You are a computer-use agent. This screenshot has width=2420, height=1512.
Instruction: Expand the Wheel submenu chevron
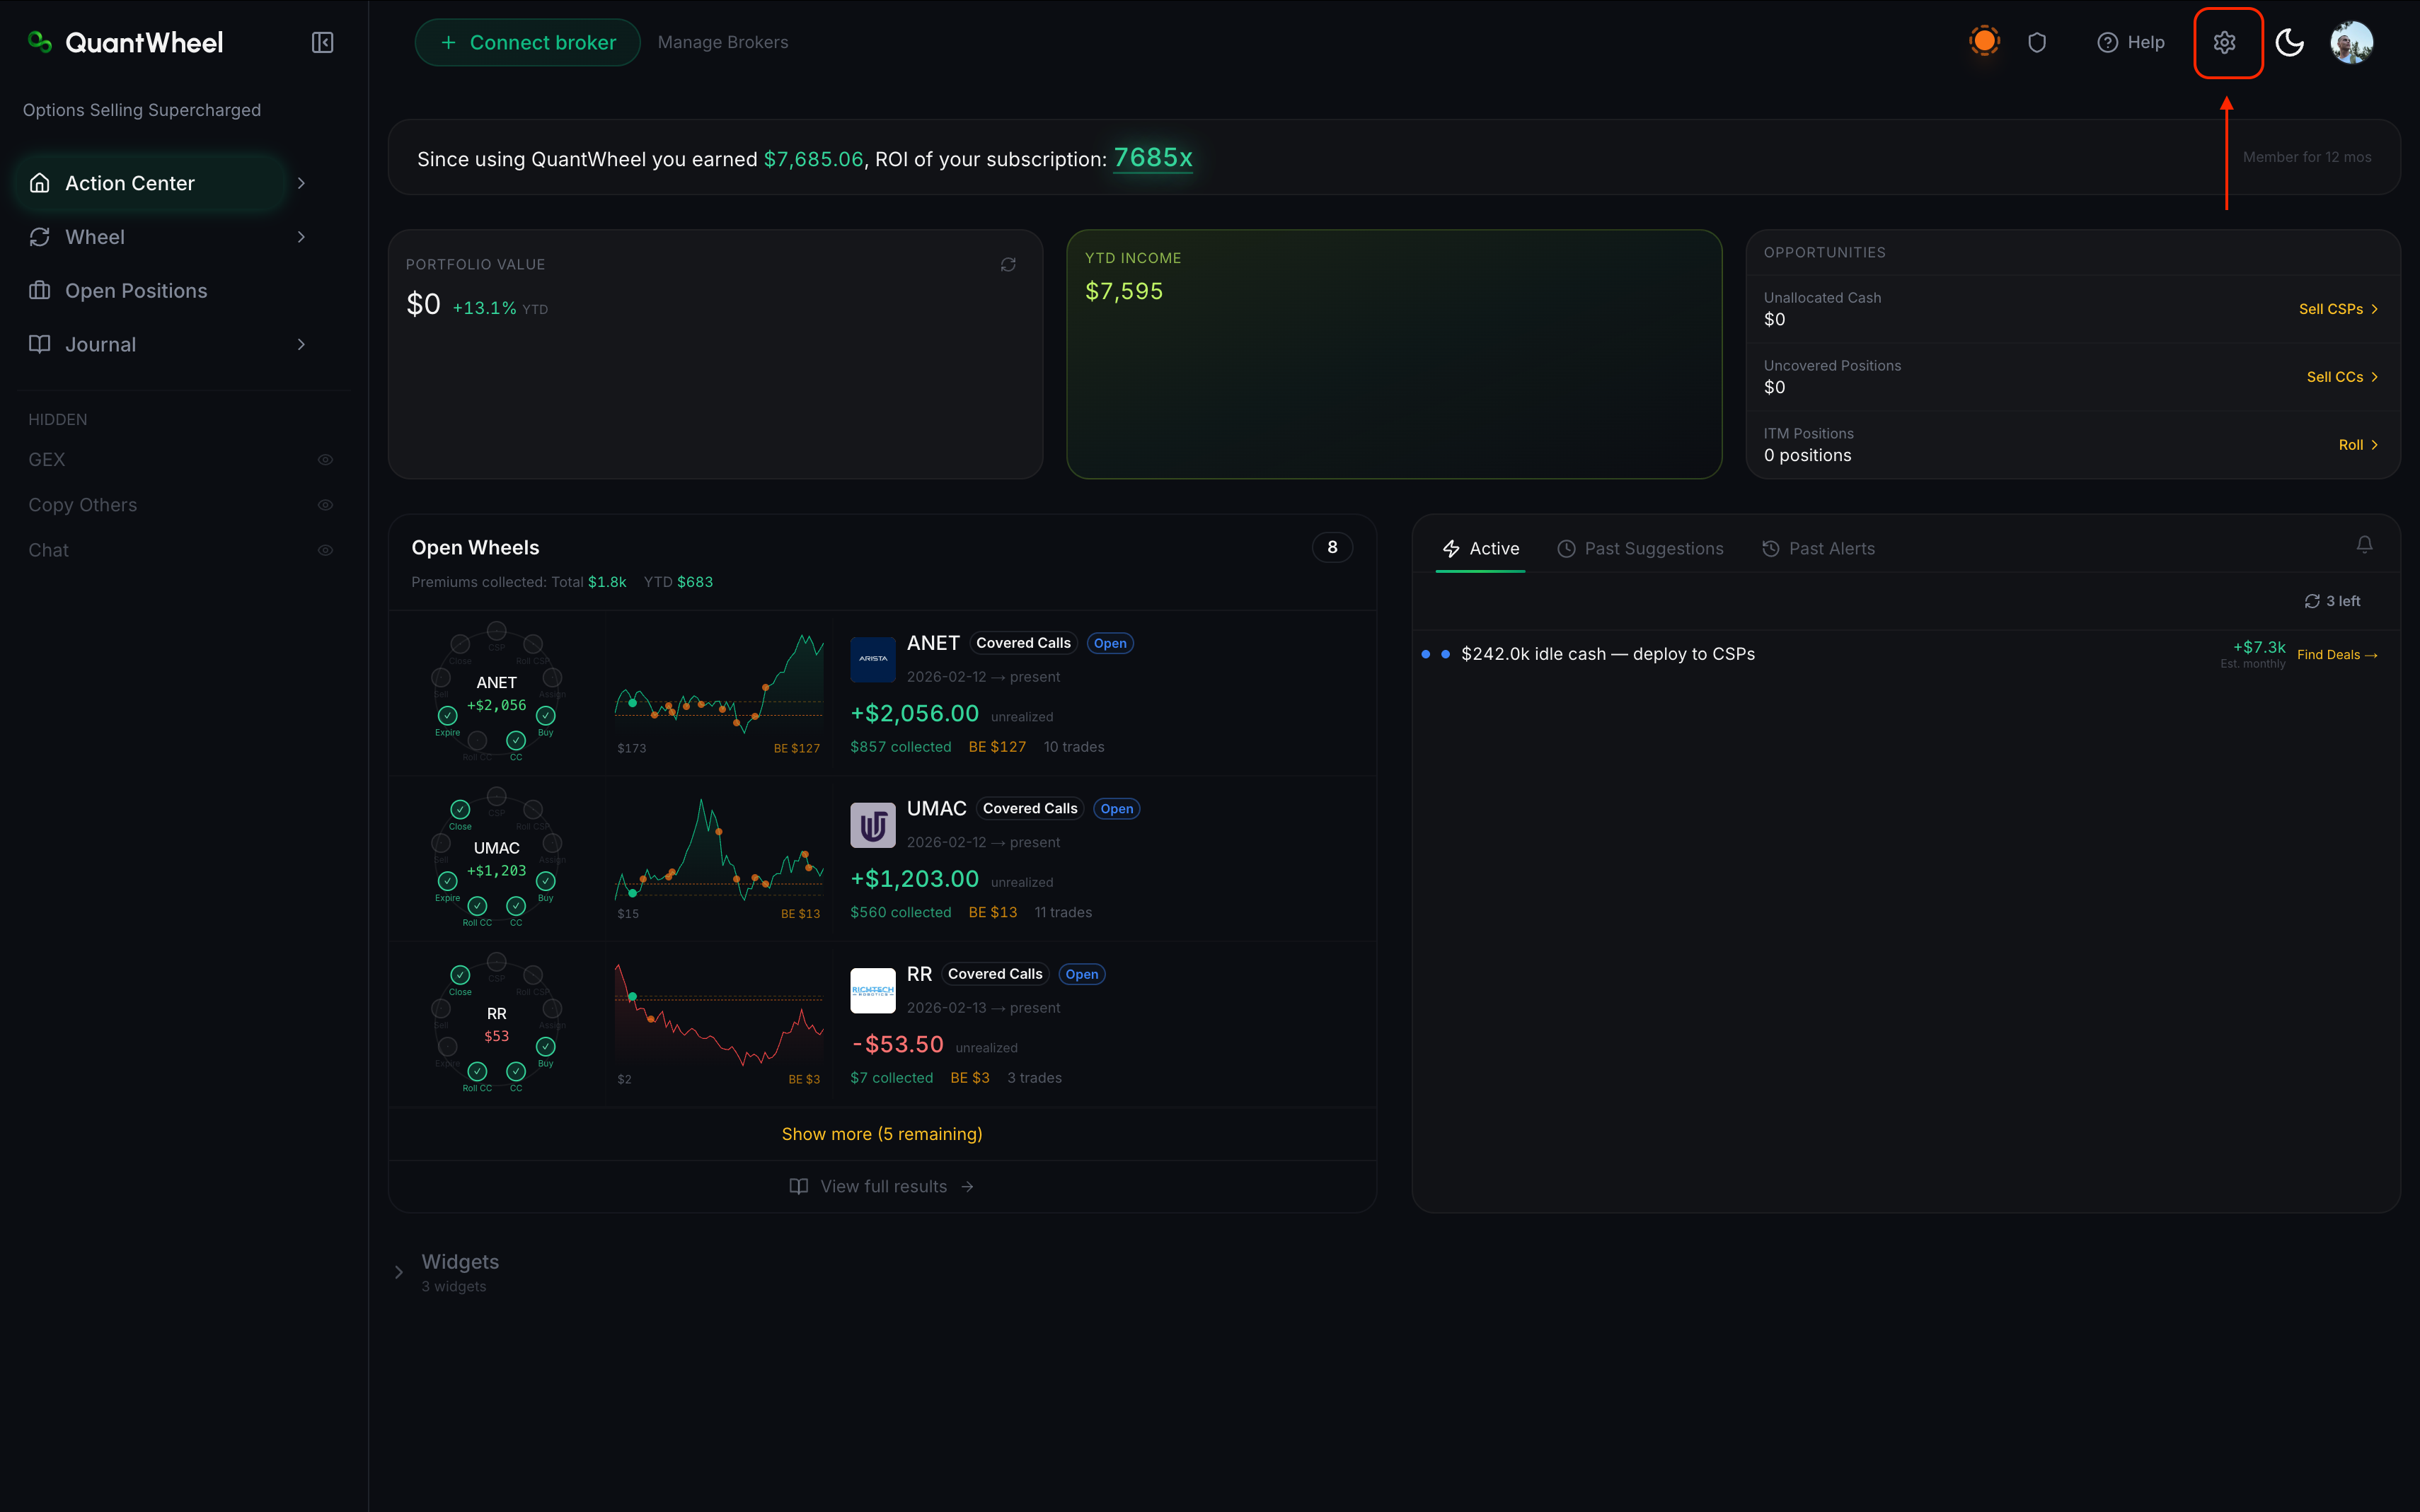pos(301,237)
